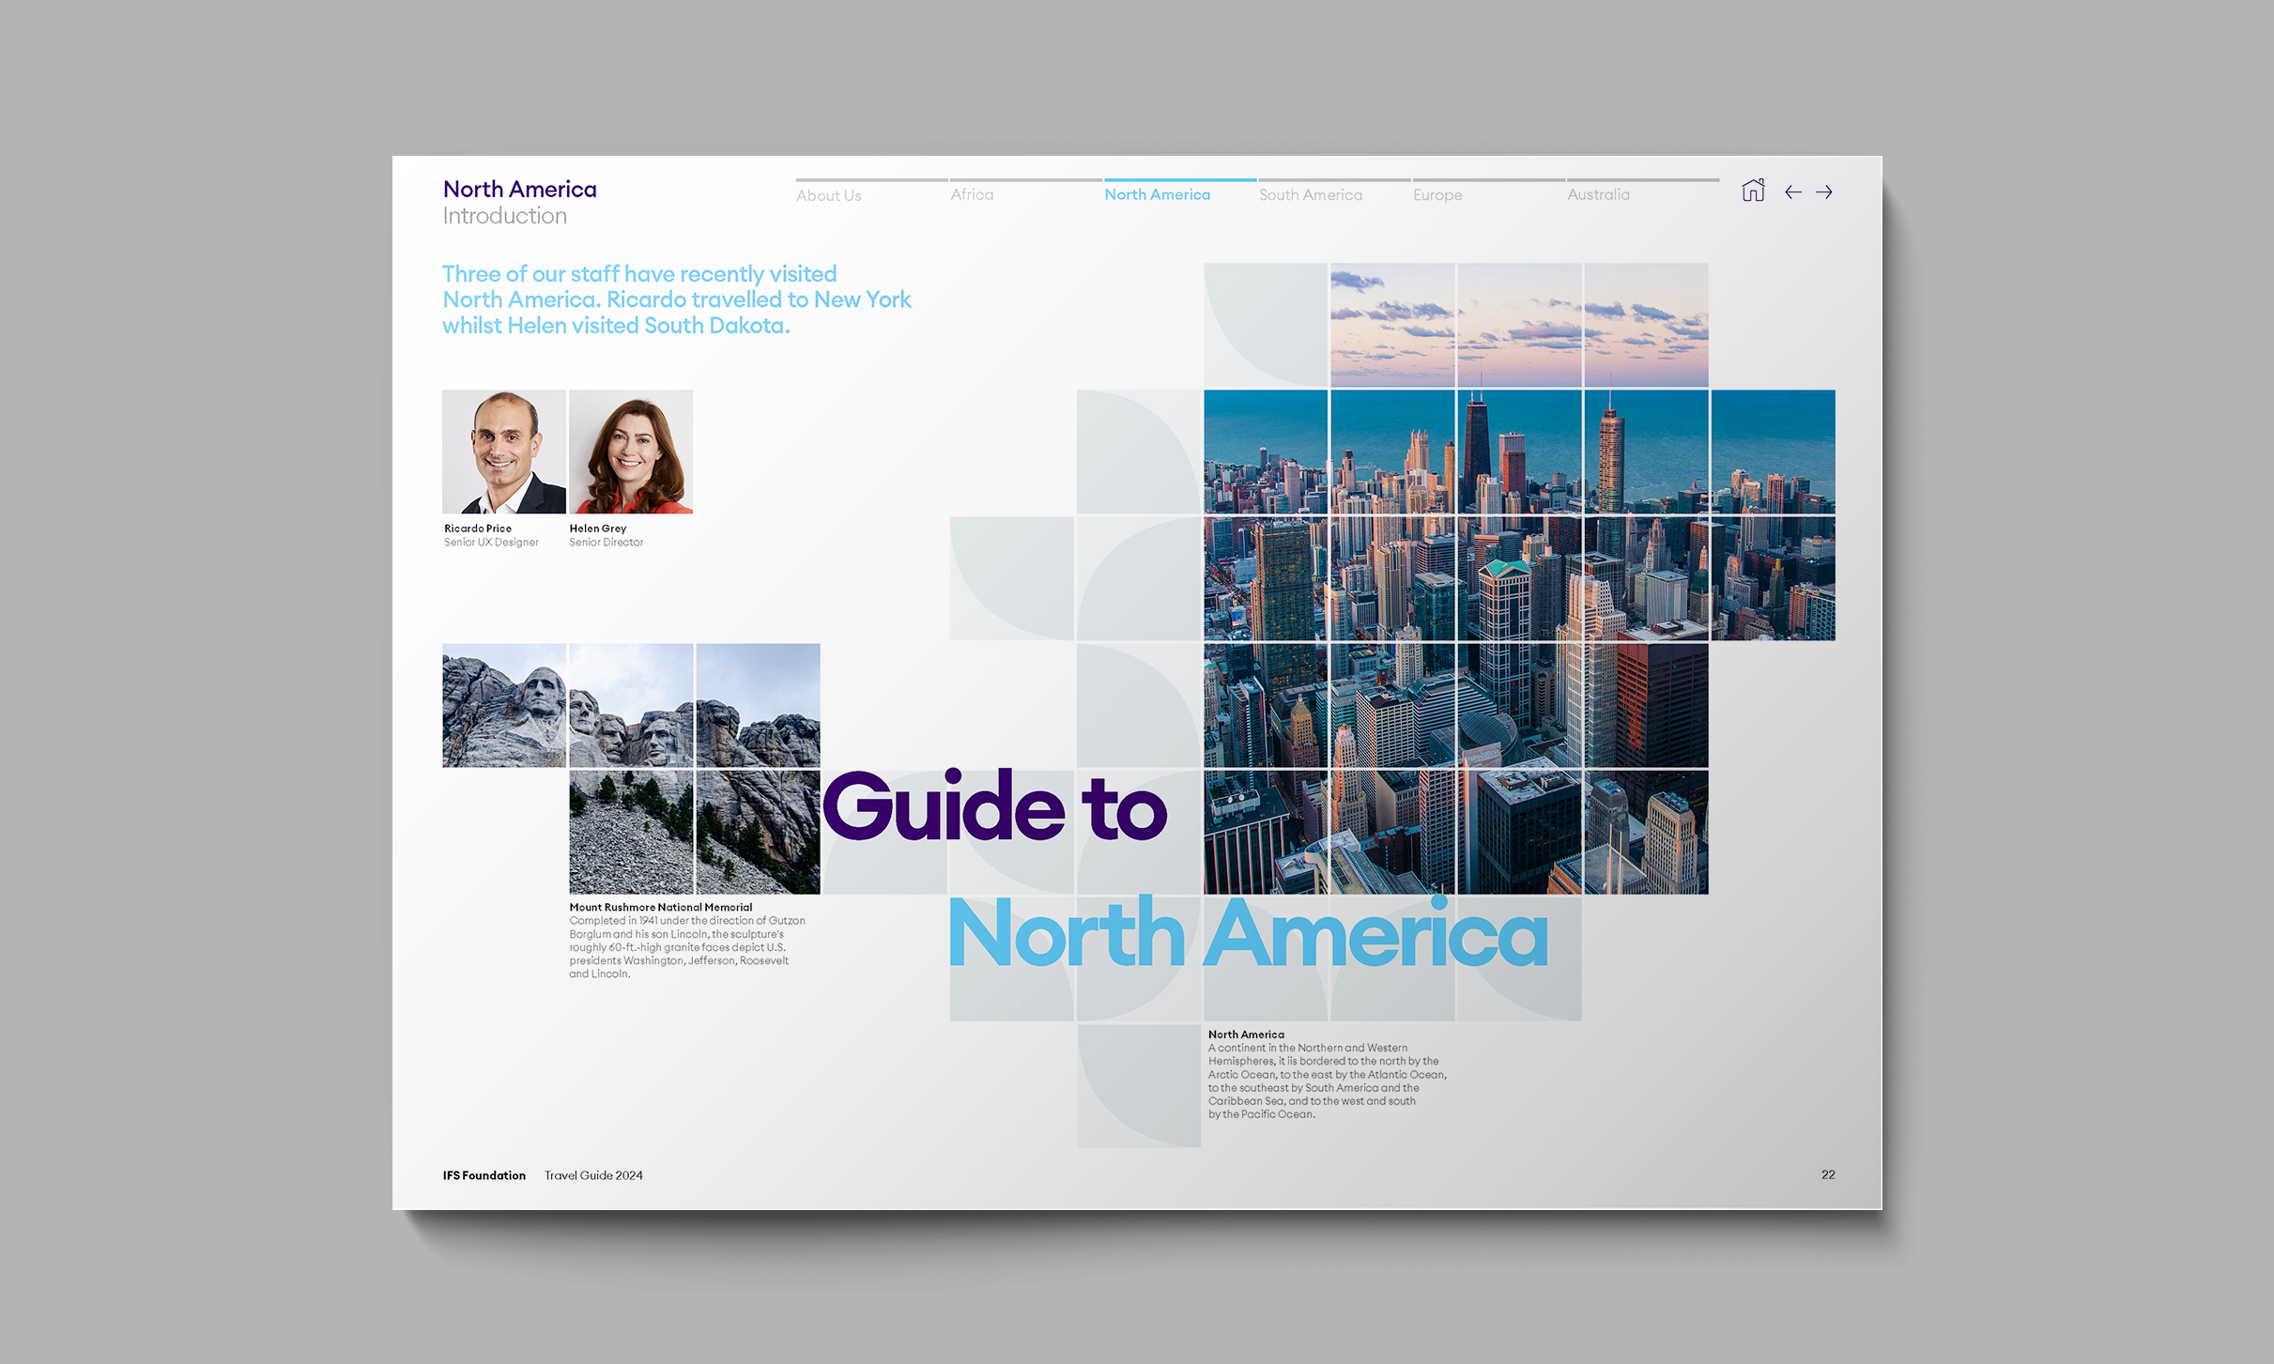Click the page number 22
The image size is (2274, 1364).
pyautogui.click(x=1827, y=1174)
